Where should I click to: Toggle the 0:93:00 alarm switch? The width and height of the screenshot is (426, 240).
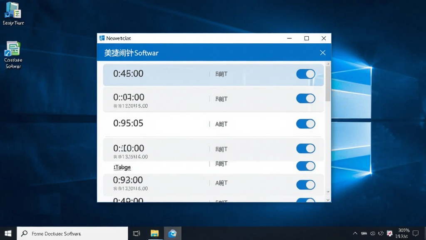(x=306, y=185)
